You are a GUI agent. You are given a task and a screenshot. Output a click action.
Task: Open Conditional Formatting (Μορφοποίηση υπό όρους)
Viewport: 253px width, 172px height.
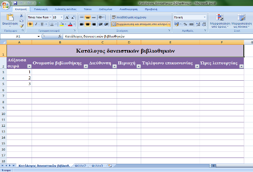coord(220,21)
